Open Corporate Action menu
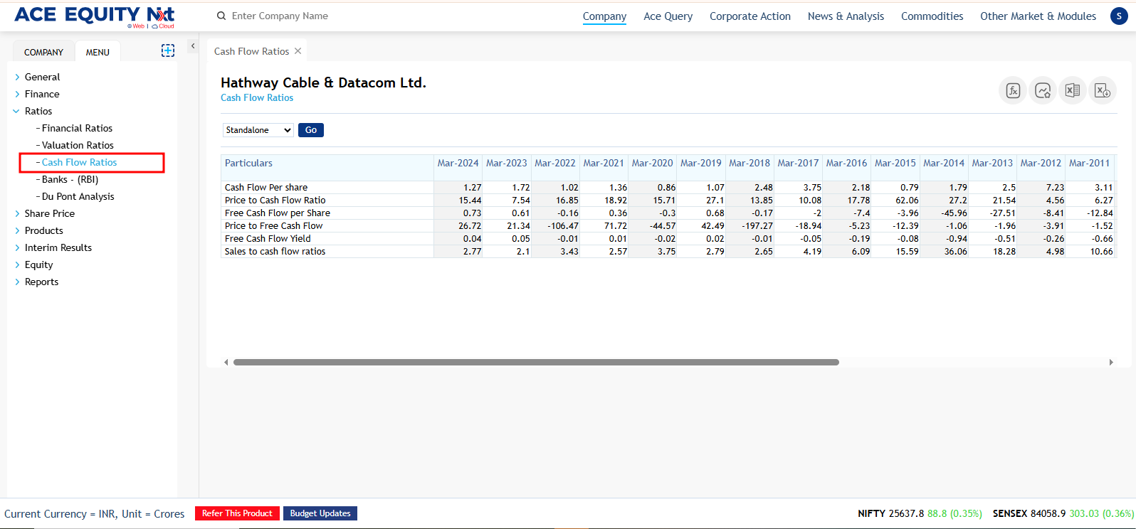This screenshot has height=529, width=1136. click(750, 16)
